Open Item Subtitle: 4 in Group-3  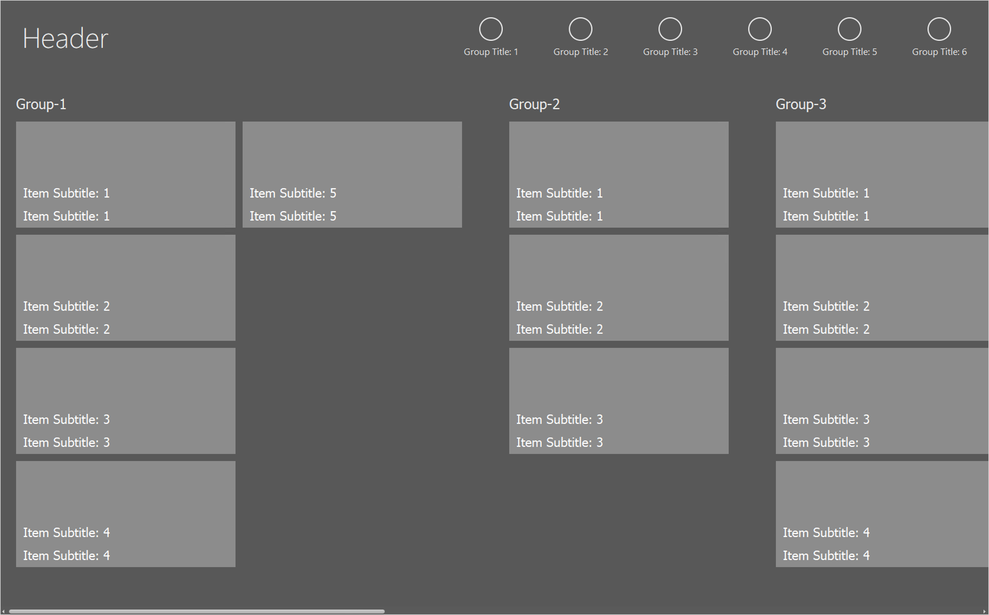click(x=881, y=514)
